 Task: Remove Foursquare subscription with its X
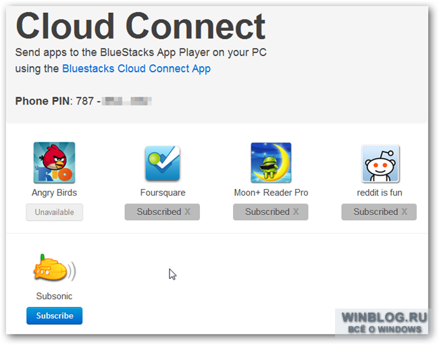click(x=188, y=212)
